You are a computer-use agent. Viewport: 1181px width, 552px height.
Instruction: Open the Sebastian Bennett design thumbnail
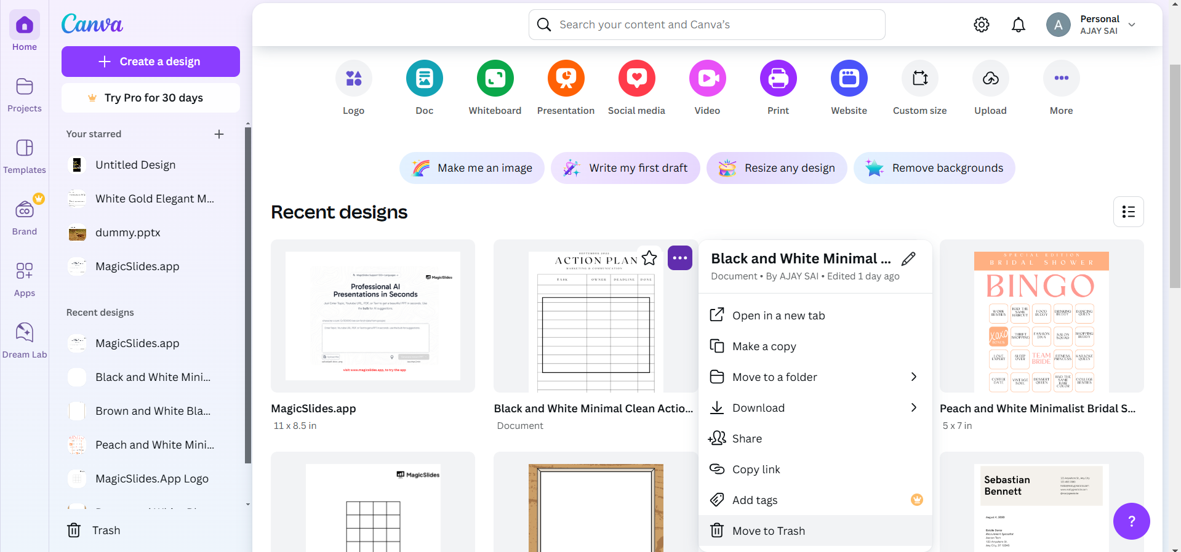pyautogui.click(x=1042, y=502)
